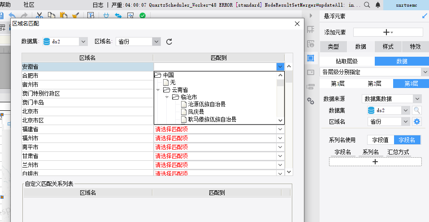This screenshot has width=429, height=222.
Task: Click the cut scissors icon in toolbar
Action: click(39, 16)
